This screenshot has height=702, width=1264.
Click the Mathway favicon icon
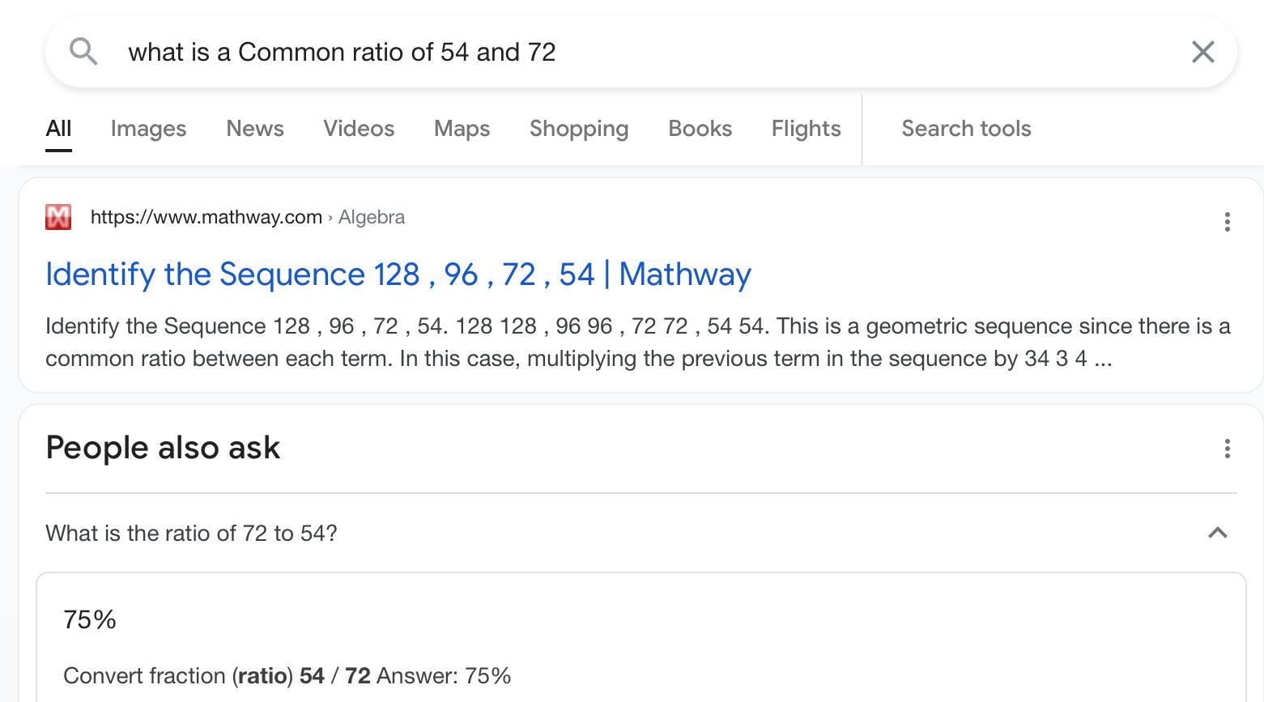[58, 217]
